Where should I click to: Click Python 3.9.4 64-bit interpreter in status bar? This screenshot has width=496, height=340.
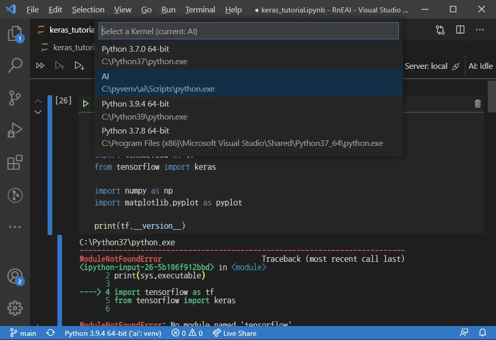[x=113, y=333]
